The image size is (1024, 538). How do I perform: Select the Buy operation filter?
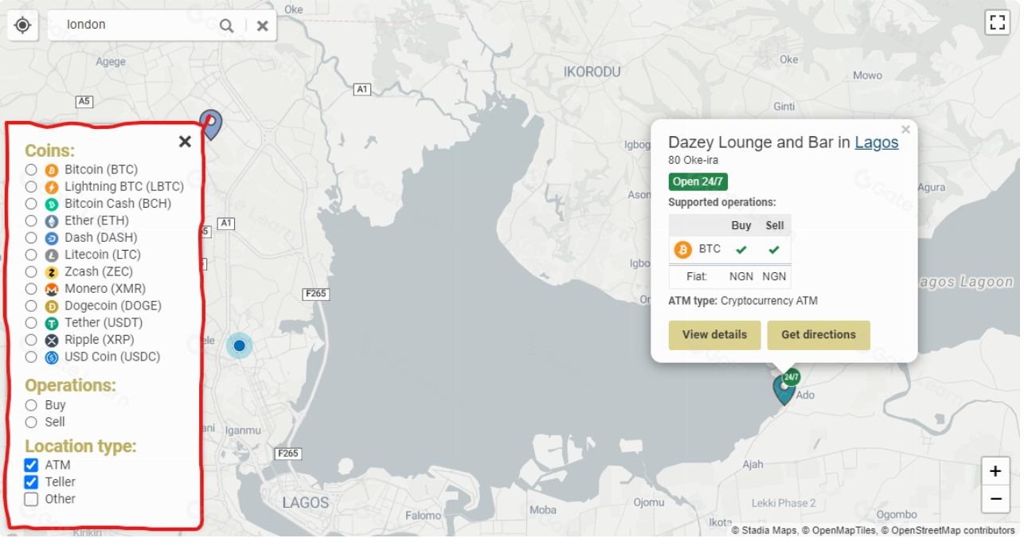(31, 405)
